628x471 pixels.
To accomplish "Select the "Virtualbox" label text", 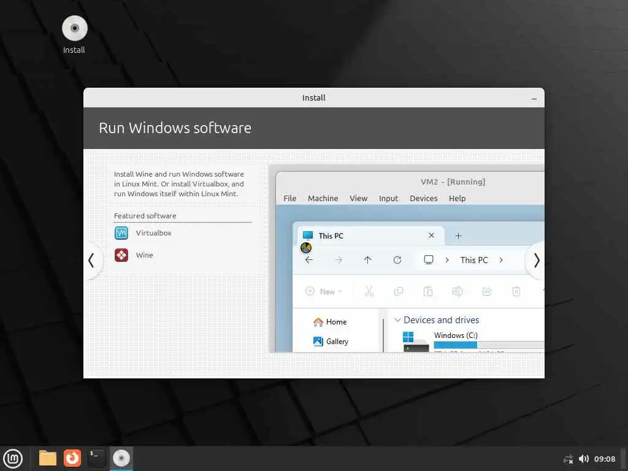I will pos(153,233).
